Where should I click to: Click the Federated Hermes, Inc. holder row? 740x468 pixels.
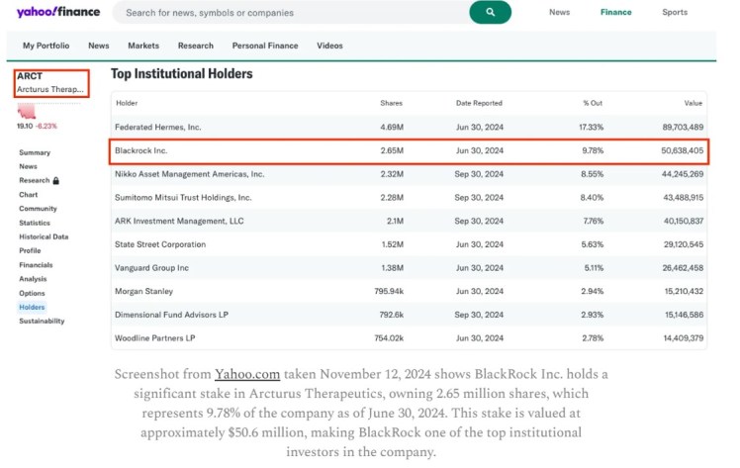coord(410,127)
